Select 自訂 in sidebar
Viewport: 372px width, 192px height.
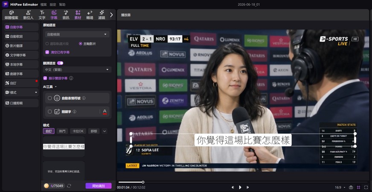21,83
